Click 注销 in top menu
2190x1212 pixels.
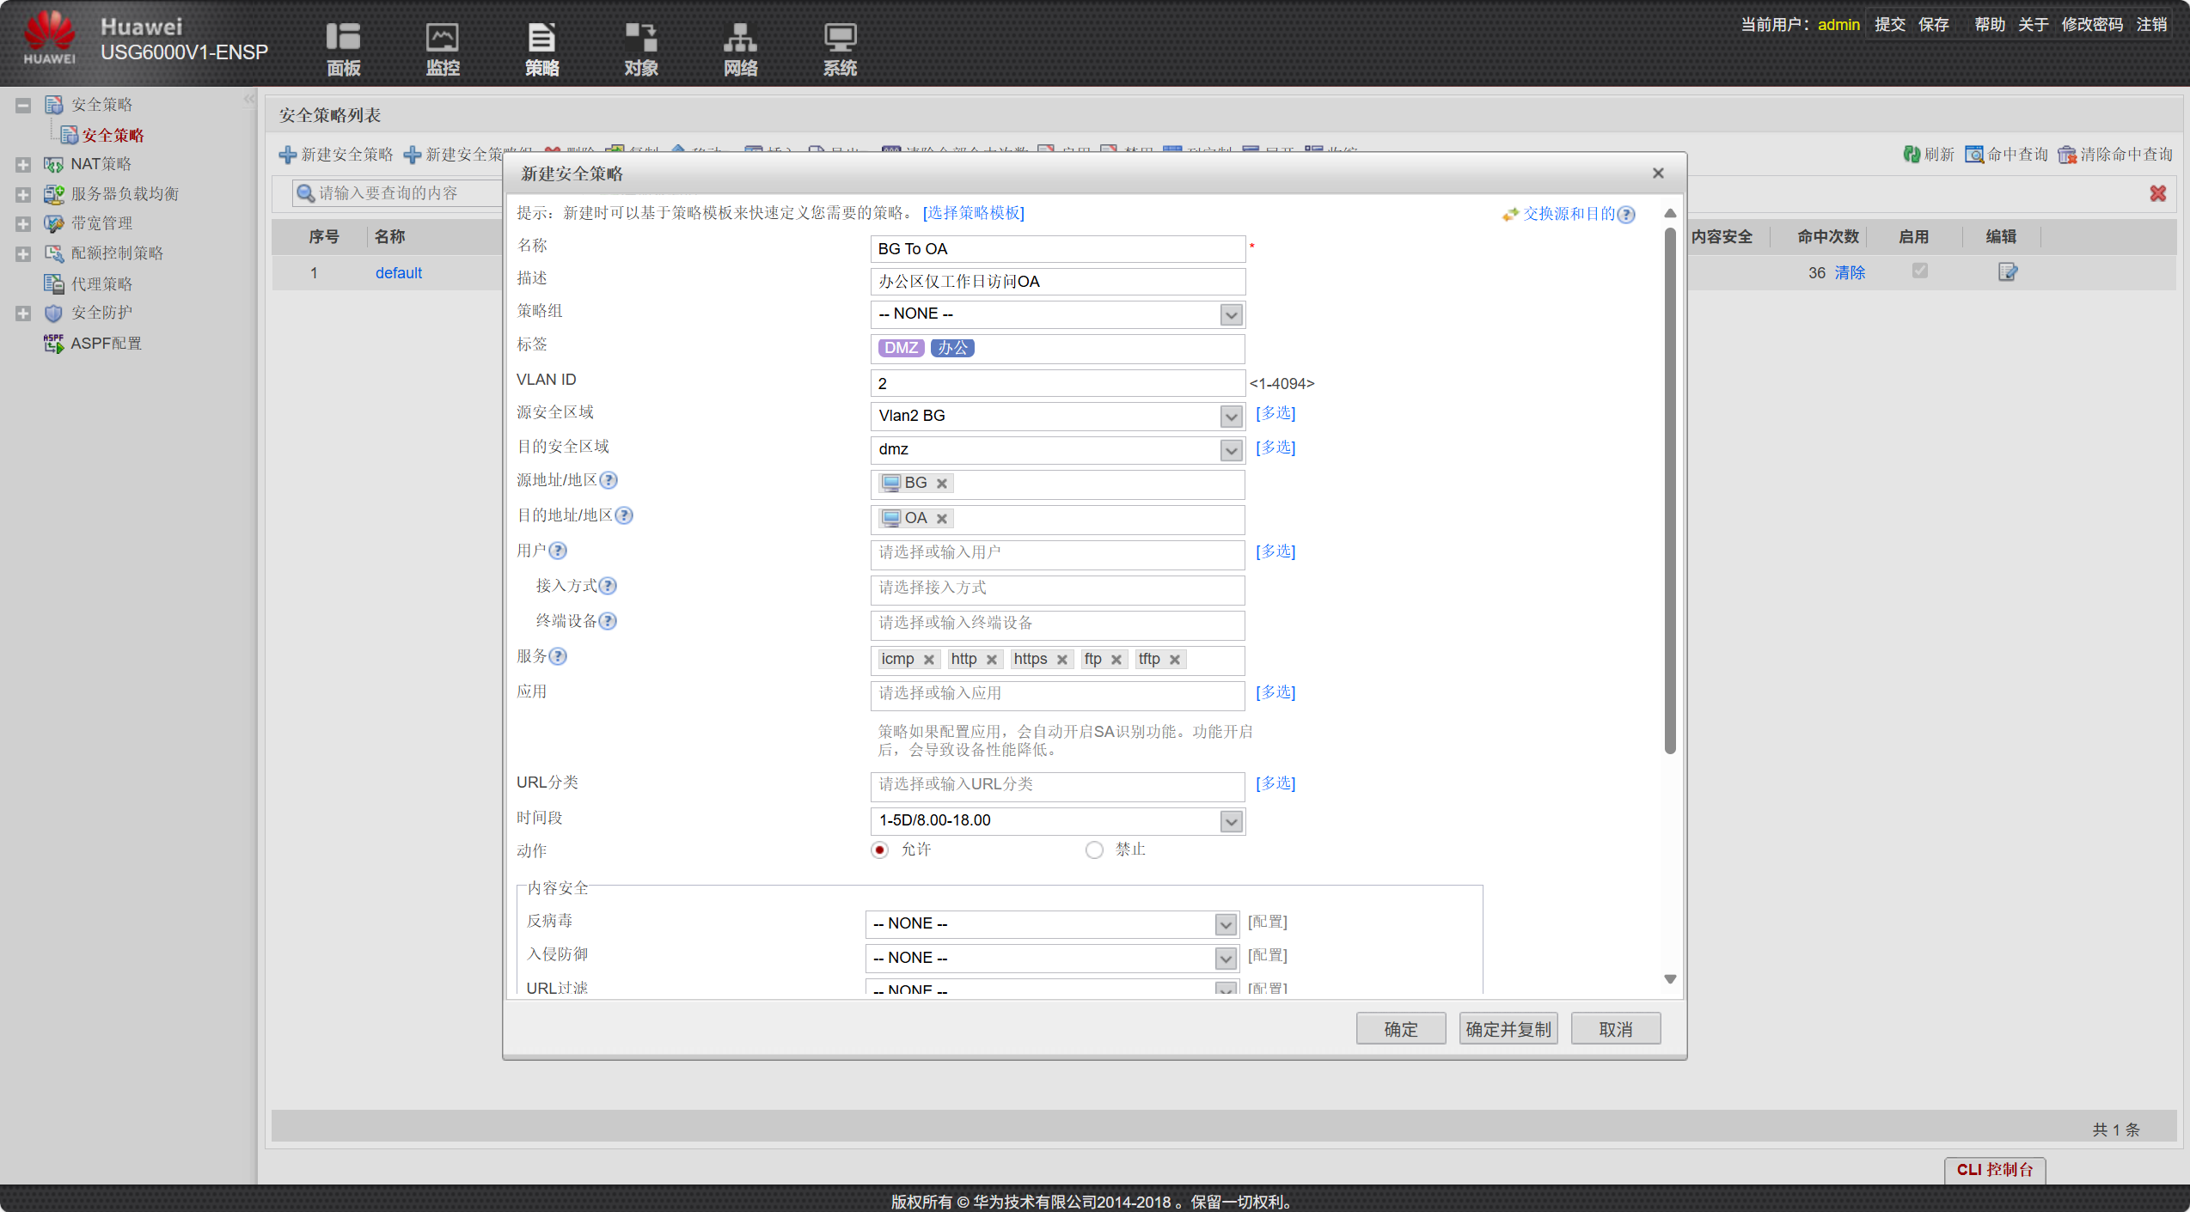[2152, 24]
